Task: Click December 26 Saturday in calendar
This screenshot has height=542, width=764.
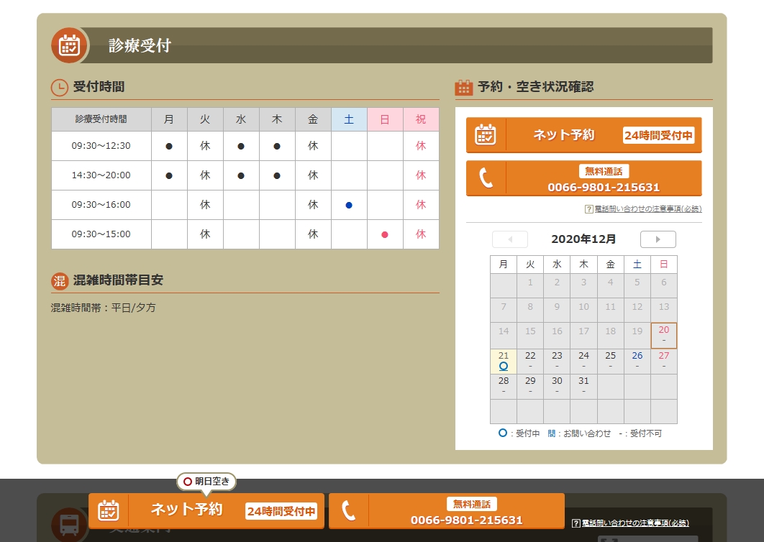Action: [x=637, y=361]
